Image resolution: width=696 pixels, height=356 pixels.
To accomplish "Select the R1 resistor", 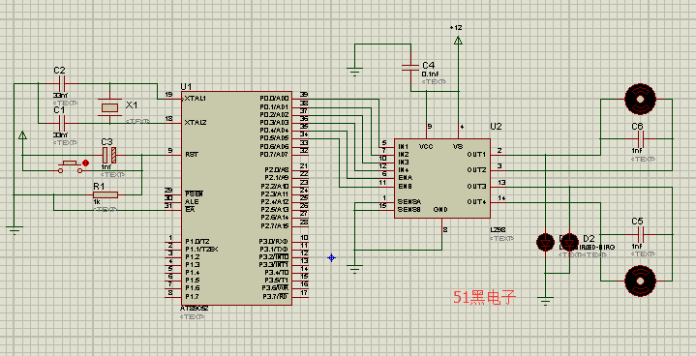I will (x=106, y=194).
